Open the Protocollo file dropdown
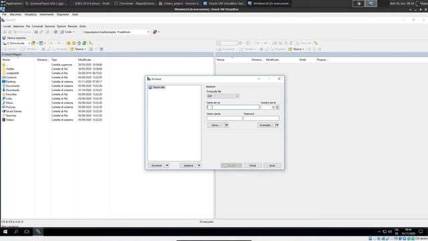This screenshot has height=241, width=428. point(223,96)
